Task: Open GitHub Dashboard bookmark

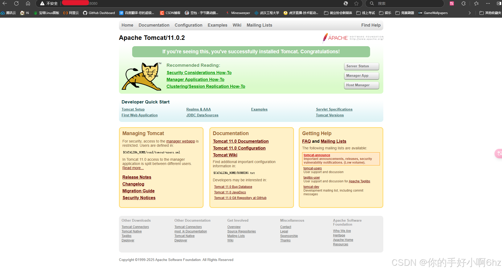Action: (x=99, y=13)
